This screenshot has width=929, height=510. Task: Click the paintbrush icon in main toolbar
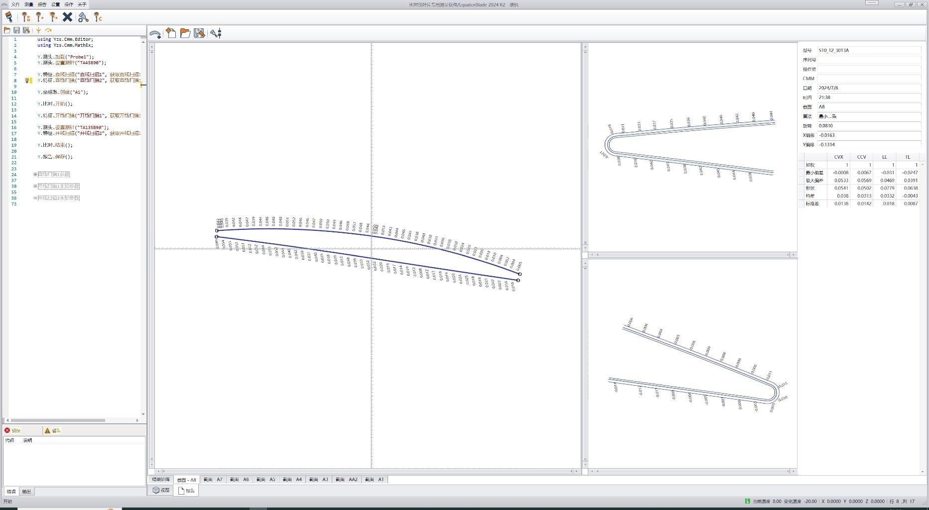(9, 17)
